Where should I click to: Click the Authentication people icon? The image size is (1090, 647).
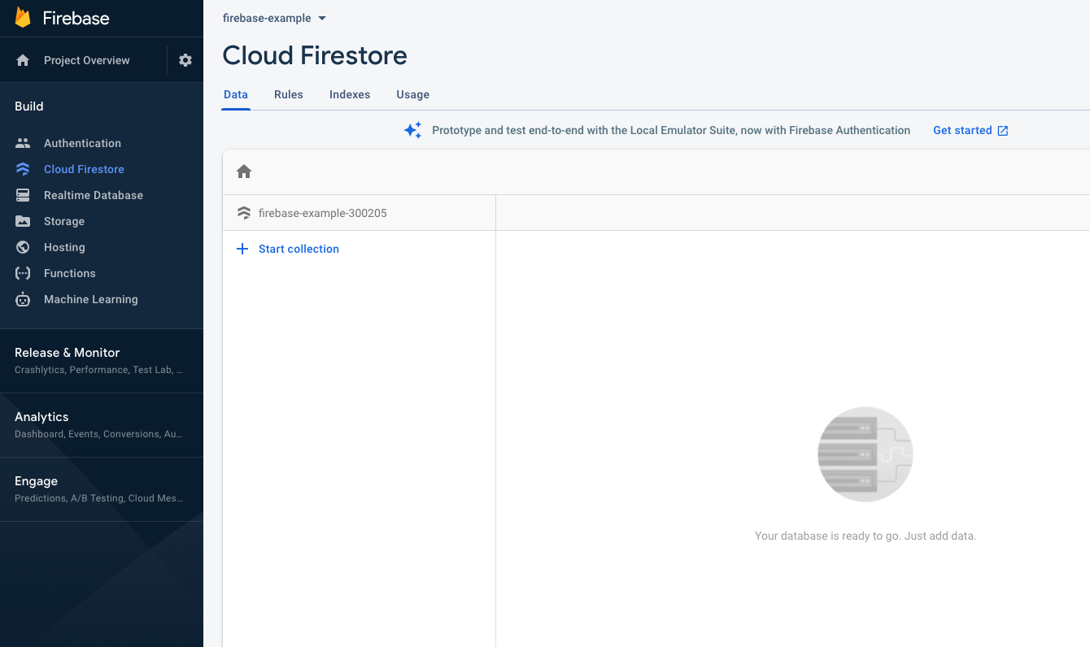23,143
